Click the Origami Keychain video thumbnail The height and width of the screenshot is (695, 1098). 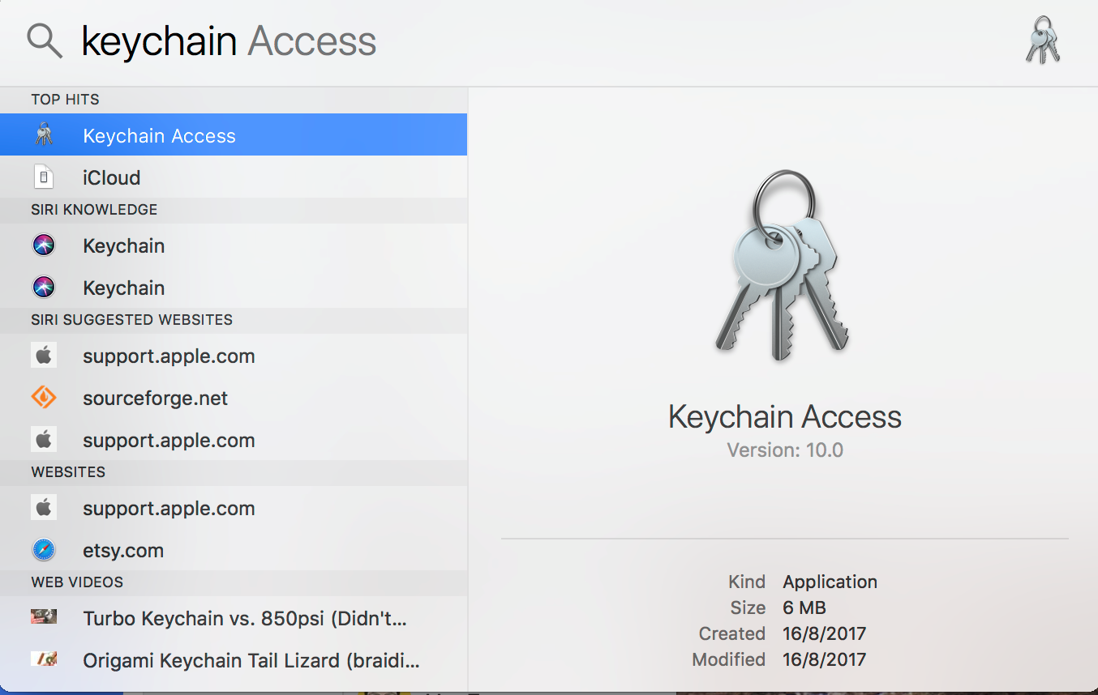tap(44, 659)
